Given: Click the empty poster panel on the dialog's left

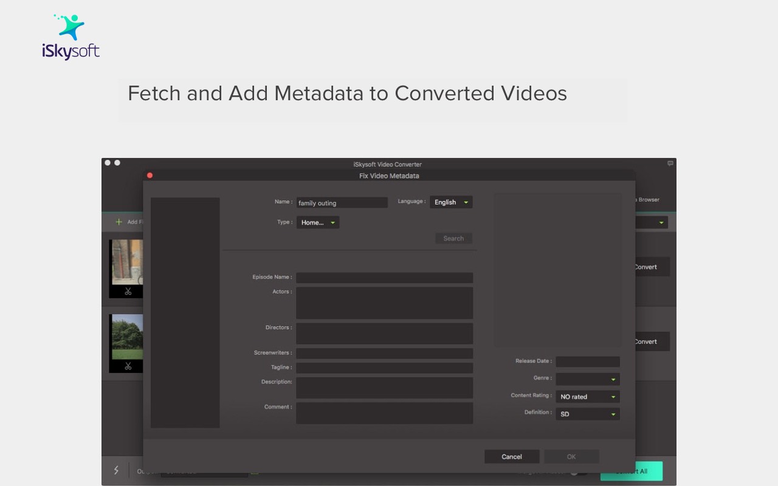Looking at the screenshot, I should tap(185, 312).
